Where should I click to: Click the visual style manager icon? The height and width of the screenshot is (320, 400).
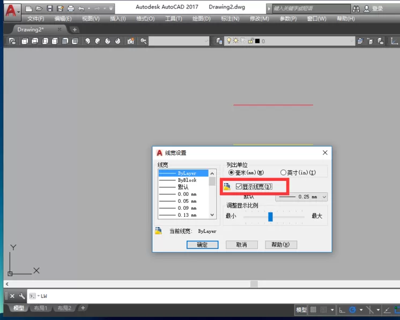tap(12, 41)
